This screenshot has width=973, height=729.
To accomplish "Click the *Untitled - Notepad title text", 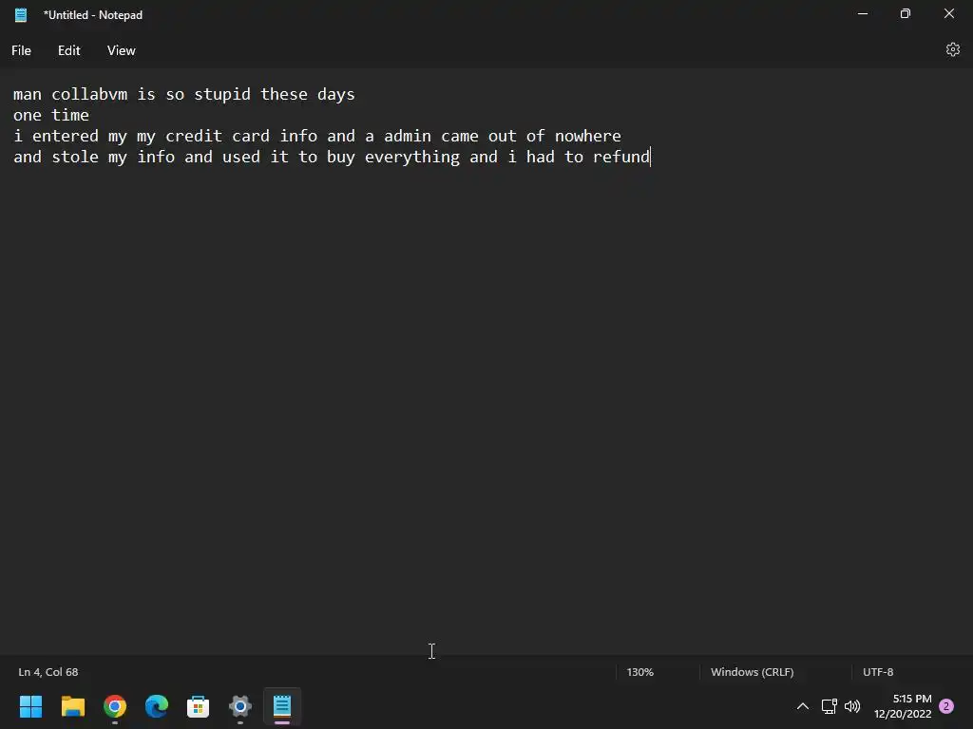I will pos(93,15).
